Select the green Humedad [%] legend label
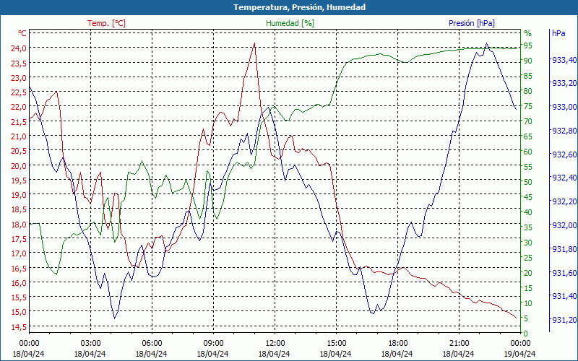The height and width of the screenshot is (361, 578). 290,23
